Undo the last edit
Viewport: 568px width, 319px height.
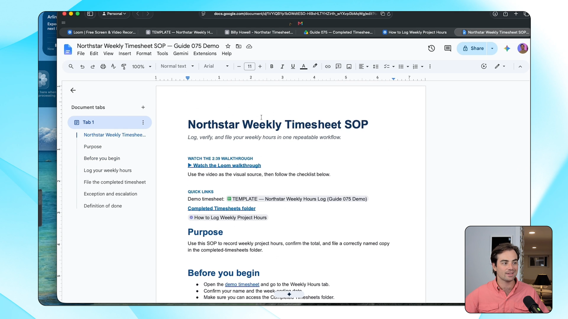pos(82,66)
